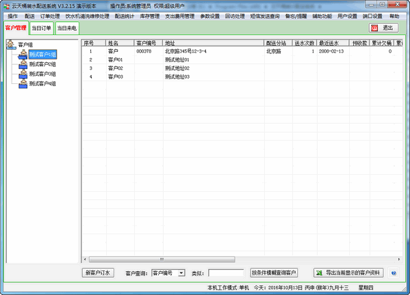Select the 测试客户3组 group icon

[x=23, y=74]
